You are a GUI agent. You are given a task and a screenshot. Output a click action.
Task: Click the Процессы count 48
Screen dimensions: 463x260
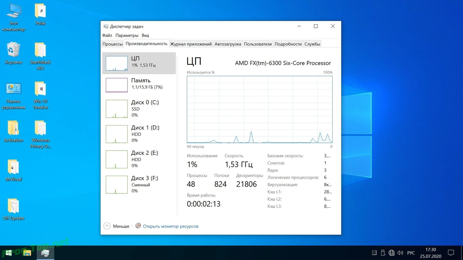(x=191, y=184)
